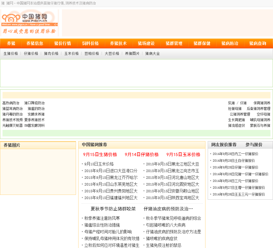
Task: Click the 养猪图片 panel heading
Action: point(12,145)
